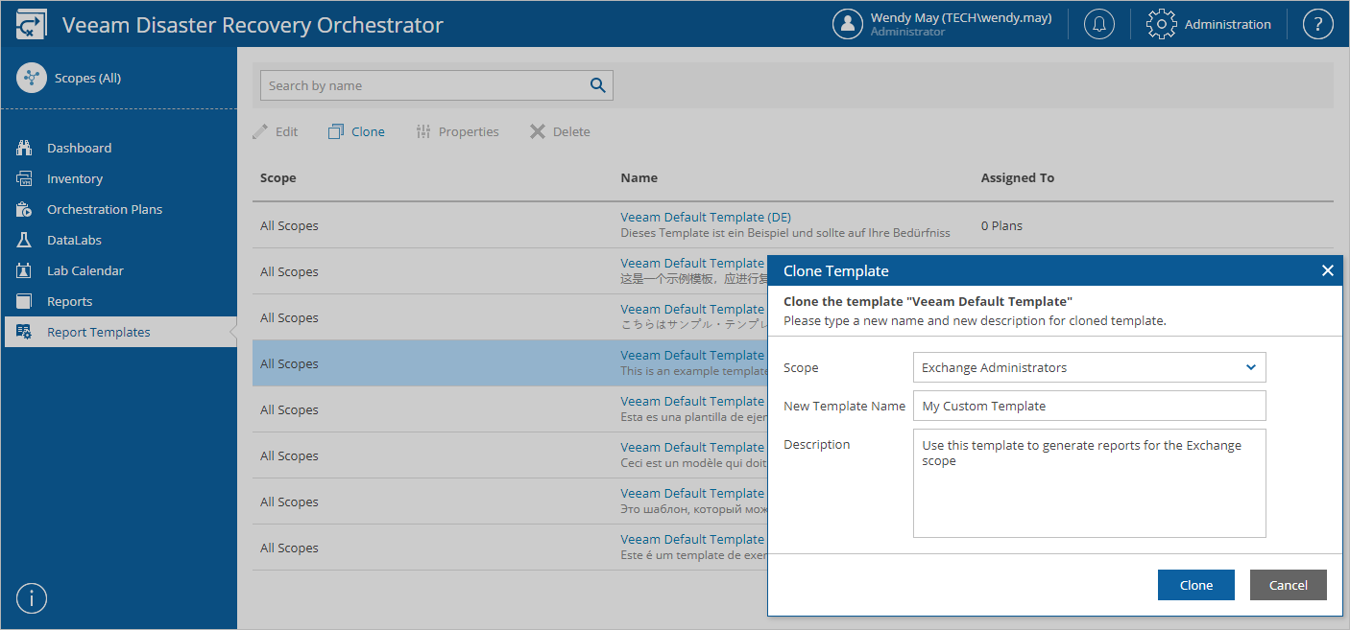Image resolution: width=1350 pixels, height=630 pixels.
Task: Click the Inventory sidebar icon
Action: (25, 178)
